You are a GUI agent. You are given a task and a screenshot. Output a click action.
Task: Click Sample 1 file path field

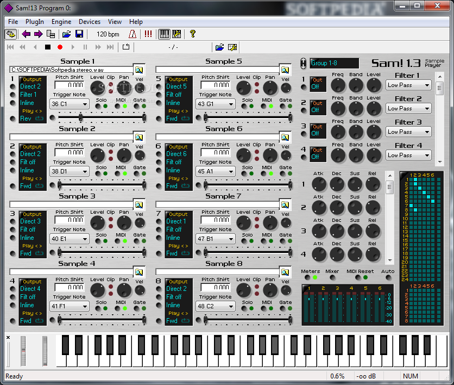point(71,70)
